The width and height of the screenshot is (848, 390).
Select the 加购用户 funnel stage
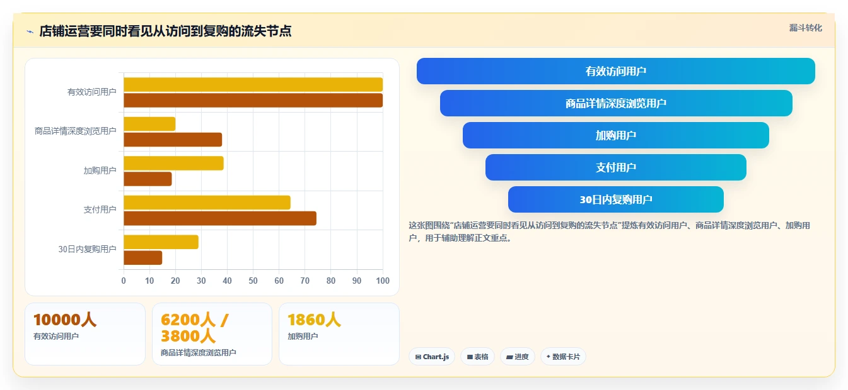pyautogui.click(x=616, y=135)
